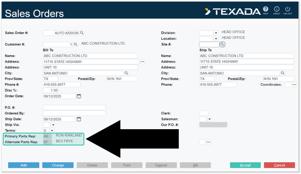Edit the Order Date field
301x174 pixels.
click(x=59, y=96)
